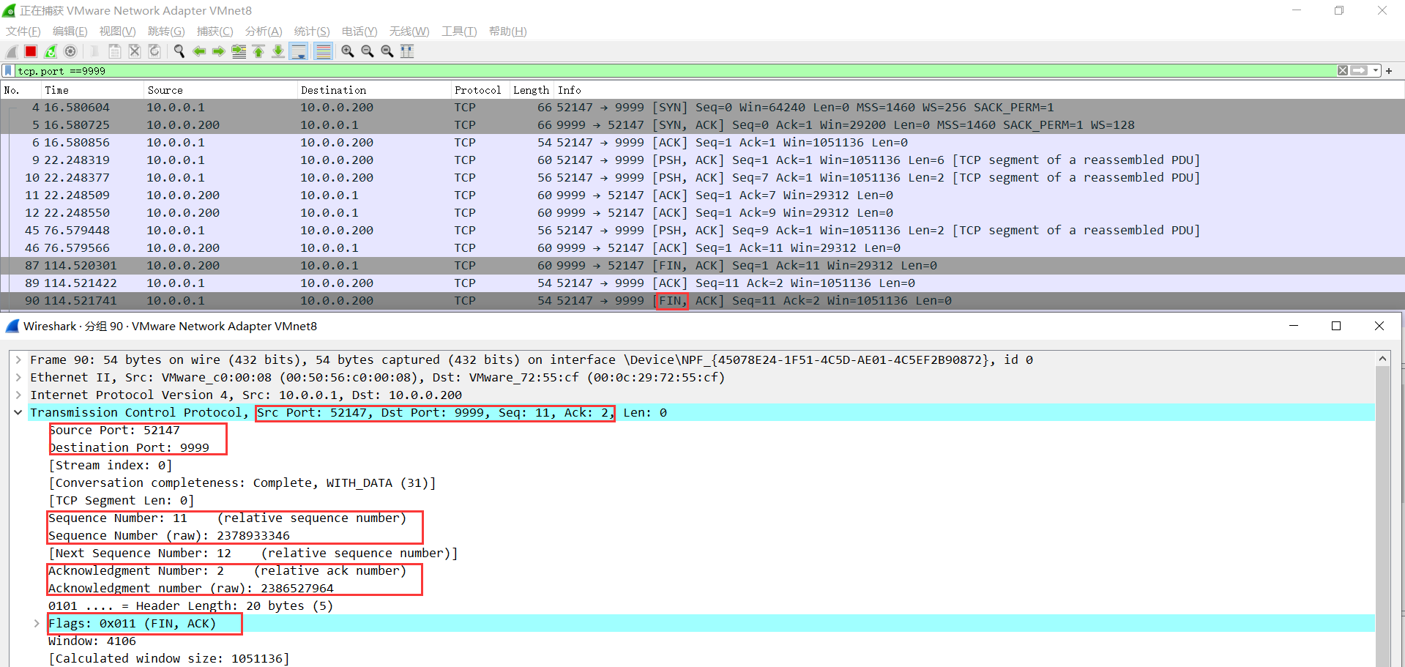Open the 无线(W) menu
1405x667 pixels.
click(x=409, y=31)
